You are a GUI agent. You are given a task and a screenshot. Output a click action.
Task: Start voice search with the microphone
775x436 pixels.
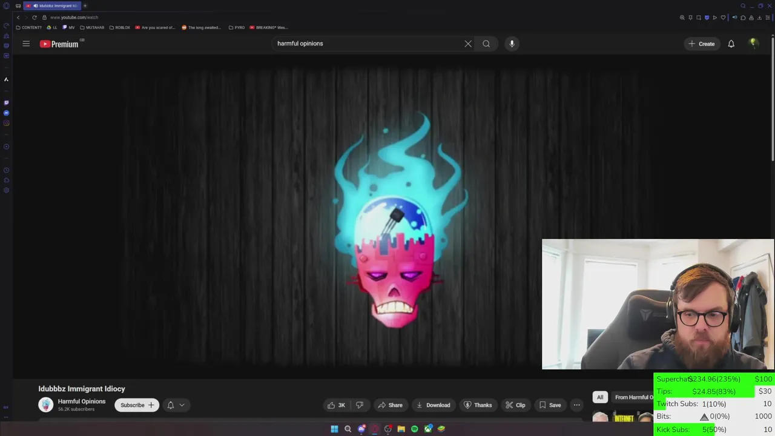click(512, 44)
